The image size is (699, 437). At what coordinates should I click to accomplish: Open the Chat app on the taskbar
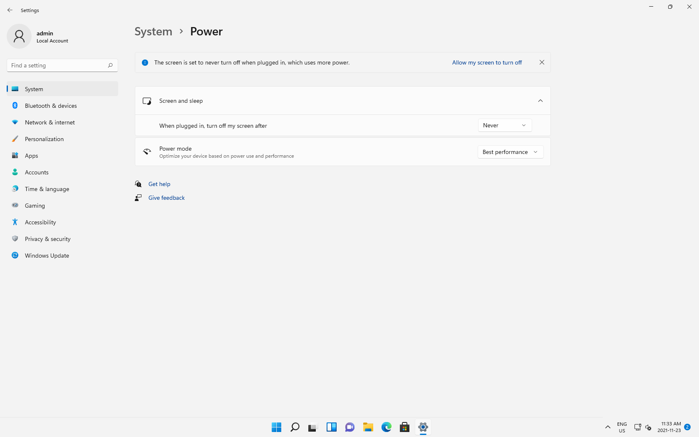(350, 427)
